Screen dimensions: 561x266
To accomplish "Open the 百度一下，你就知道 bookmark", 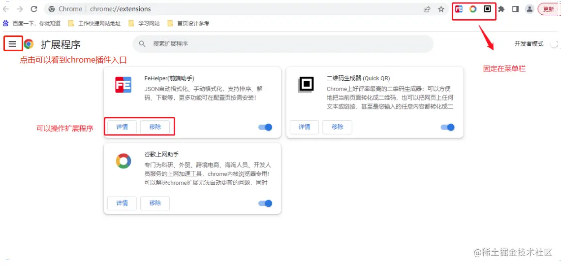I will point(31,23).
